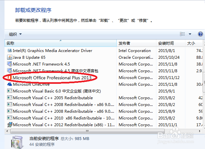Select Microsoft Office Professional Plus 2013

point(52,78)
